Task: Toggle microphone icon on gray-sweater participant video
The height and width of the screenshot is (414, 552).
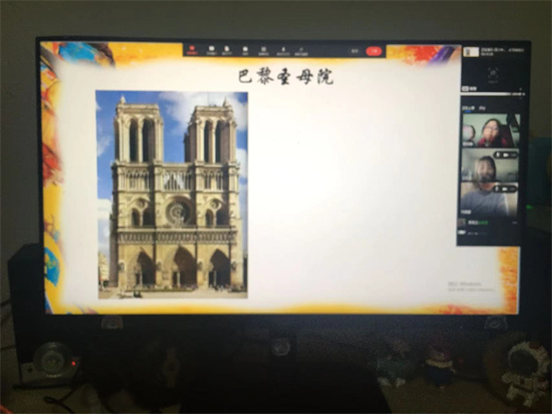Action: [x=498, y=189]
